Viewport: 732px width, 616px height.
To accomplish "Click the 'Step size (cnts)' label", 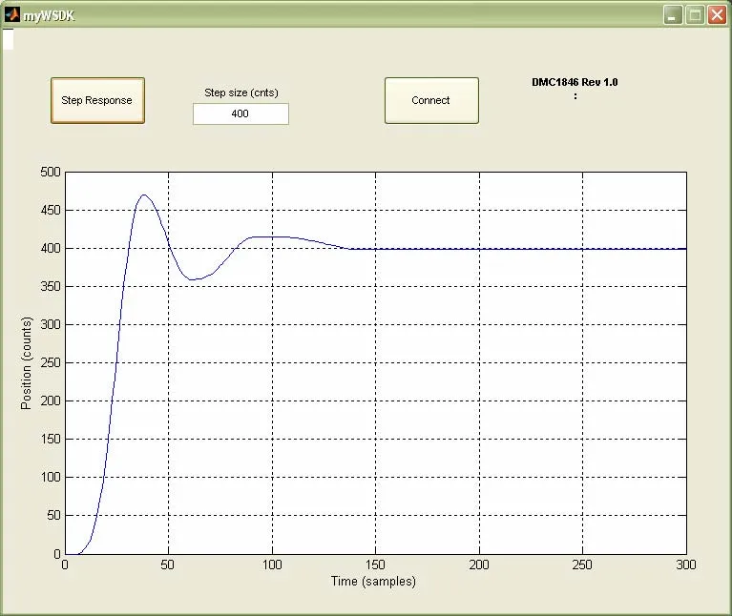I will tap(241, 92).
